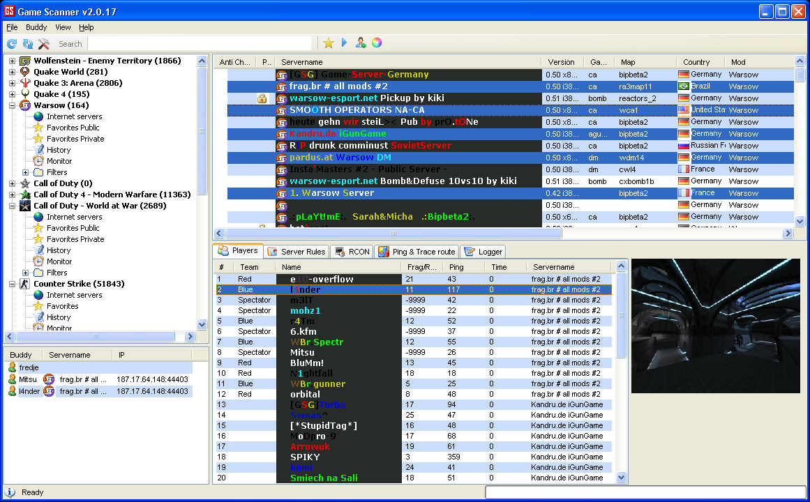This screenshot has height=502, width=810.
Task: Open settings with the wrench and screwdriver icon
Action: [44, 44]
